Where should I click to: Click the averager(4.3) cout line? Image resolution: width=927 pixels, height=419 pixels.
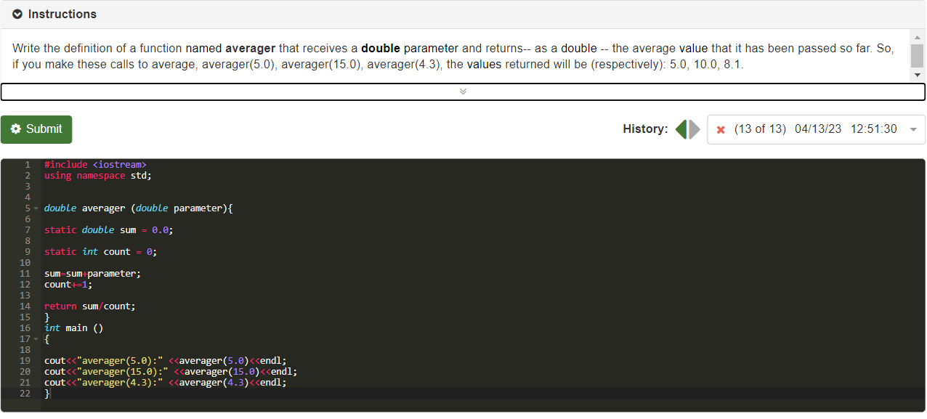[166, 383]
